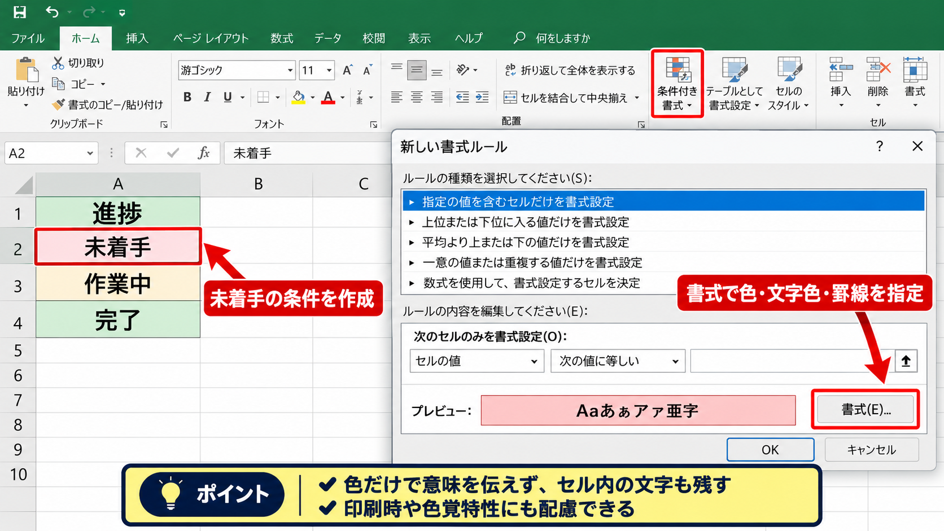Screen dimensions: 944x531
Task: Click the borders icon
Action: 263,97
